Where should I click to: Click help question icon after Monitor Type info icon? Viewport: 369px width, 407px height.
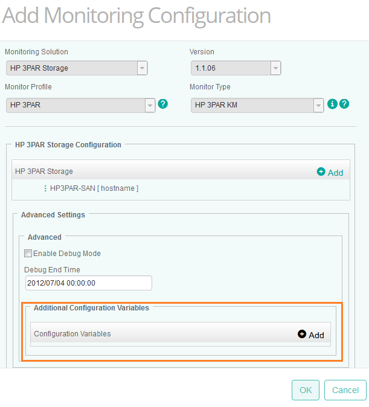344,104
